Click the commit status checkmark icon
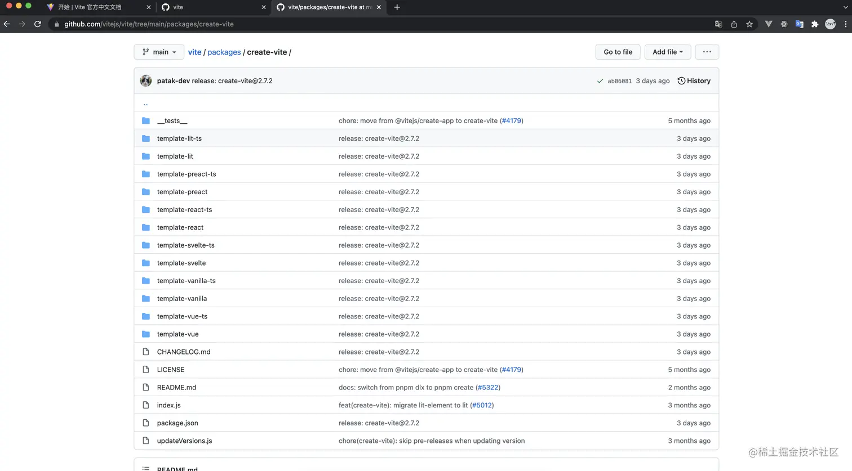852x471 pixels. pos(600,81)
